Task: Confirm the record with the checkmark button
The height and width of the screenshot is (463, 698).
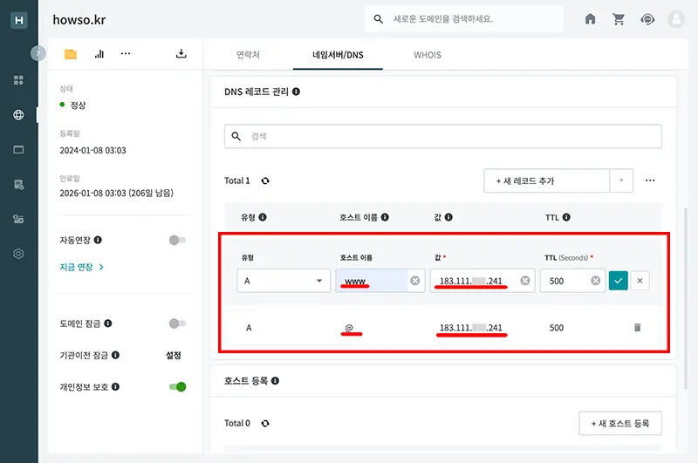Action: pos(619,281)
